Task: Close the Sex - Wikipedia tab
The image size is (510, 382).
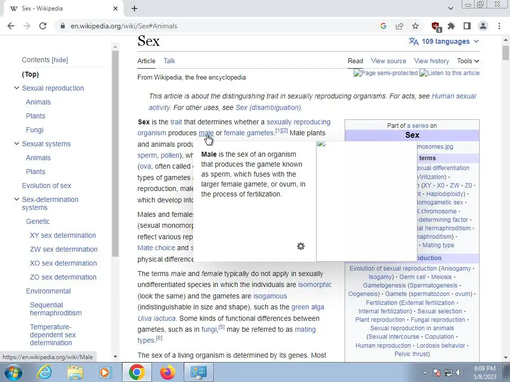Action: point(116,8)
